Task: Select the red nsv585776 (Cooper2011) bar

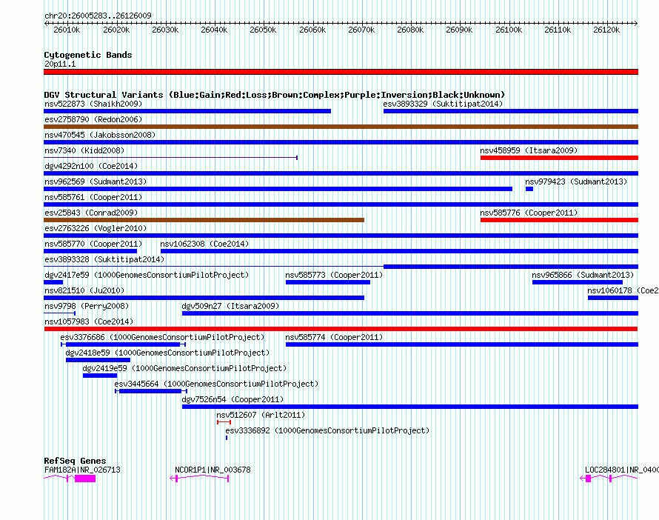Action: coord(559,220)
